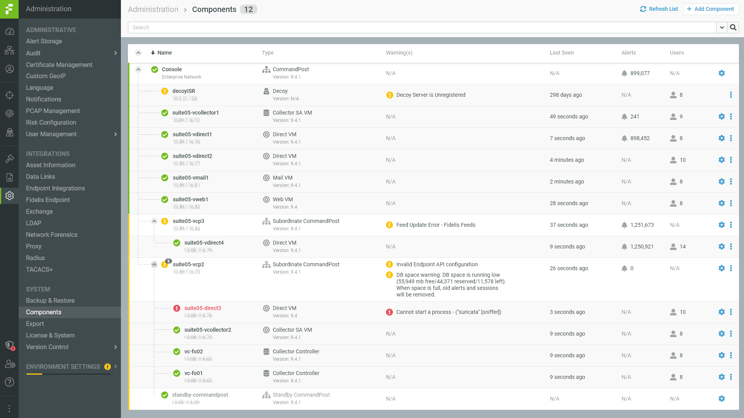
Task: Click the help question mark icon
Action: click(9, 382)
